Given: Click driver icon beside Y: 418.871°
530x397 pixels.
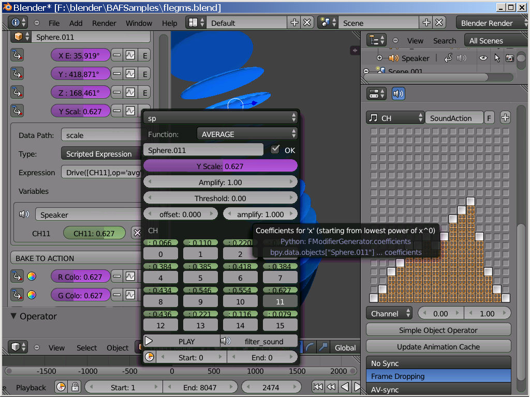Looking at the screenshot, I should click(x=17, y=73).
